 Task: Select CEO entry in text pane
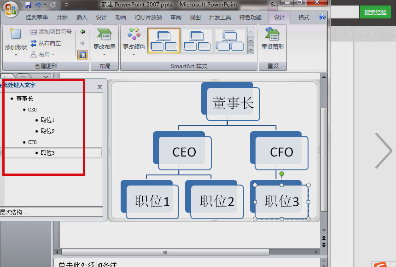32,110
